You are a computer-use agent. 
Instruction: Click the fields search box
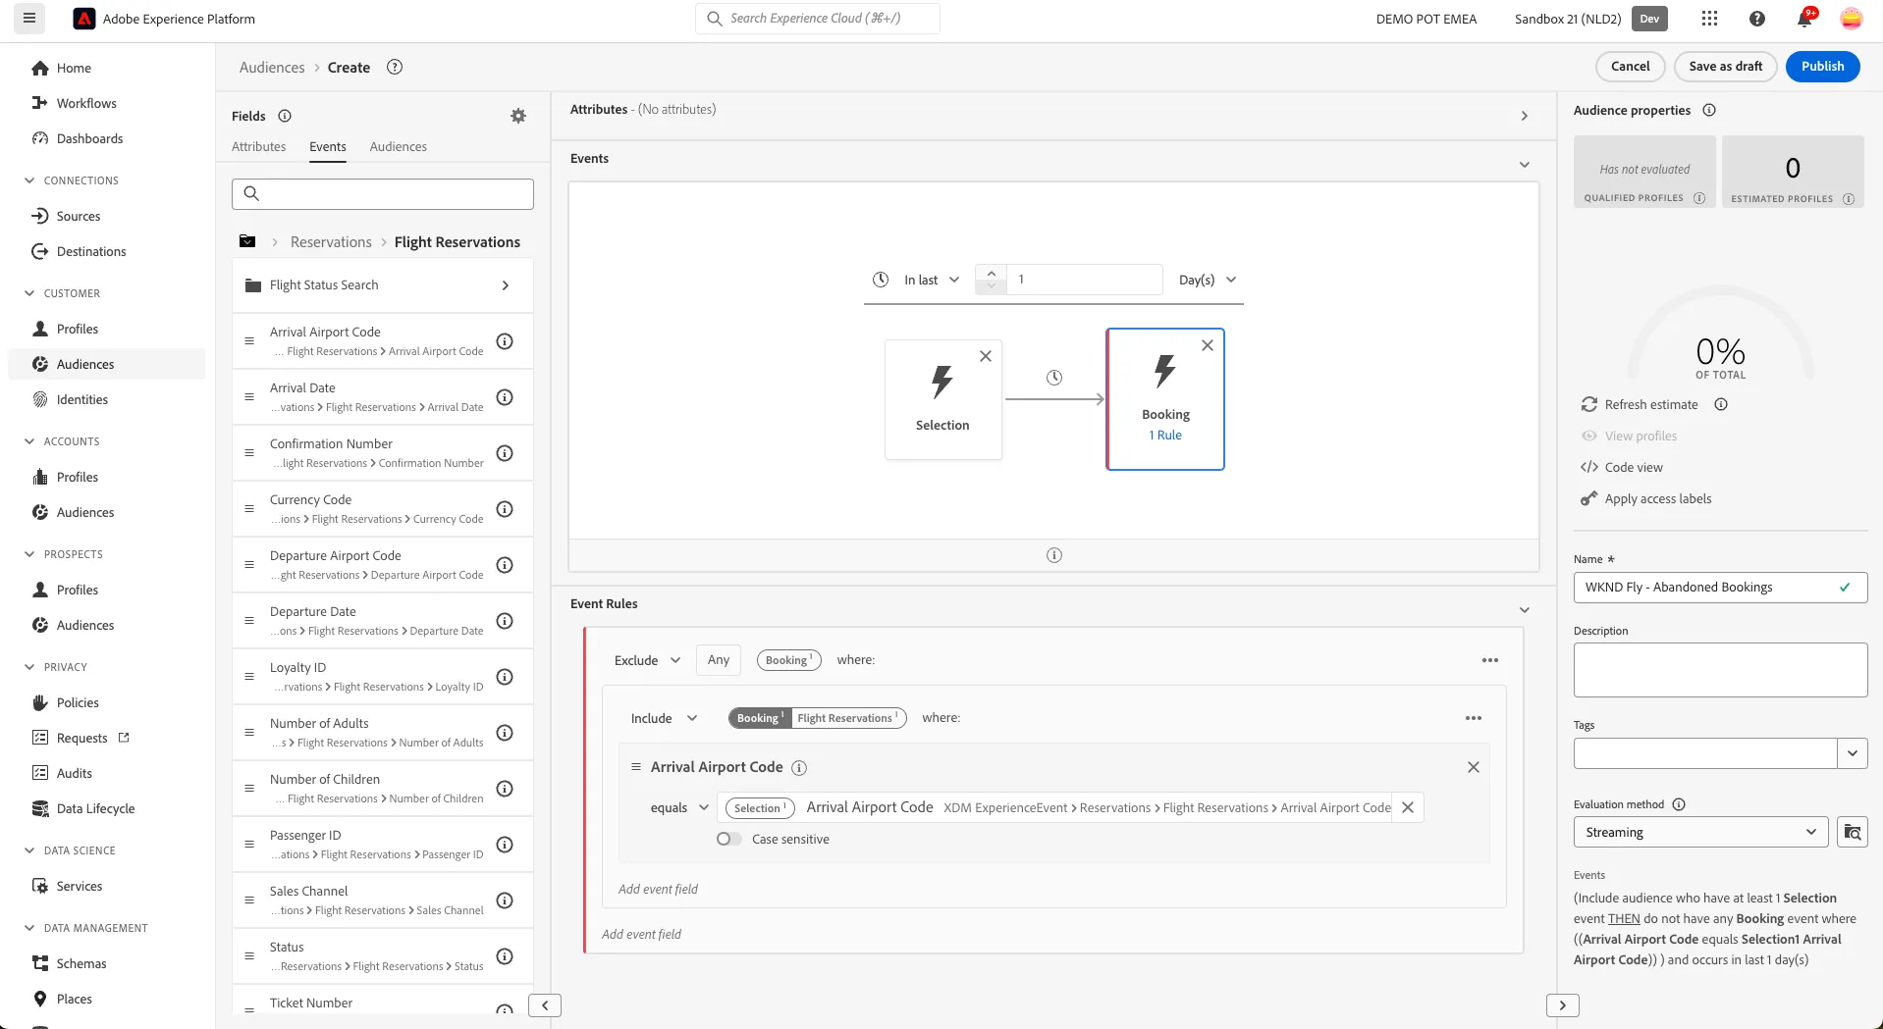[x=383, y=193]
